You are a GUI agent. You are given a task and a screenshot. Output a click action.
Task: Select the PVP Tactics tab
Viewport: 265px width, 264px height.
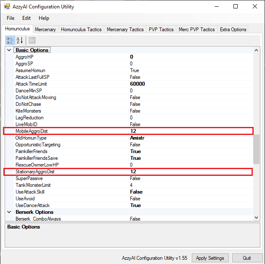coord(161,30)
